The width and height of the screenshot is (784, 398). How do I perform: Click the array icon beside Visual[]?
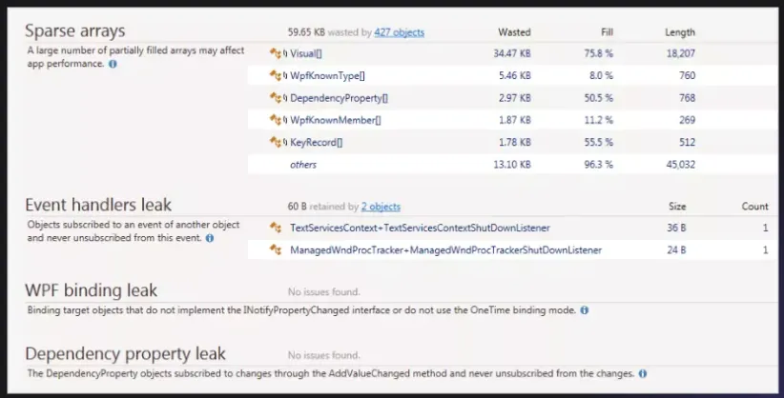click(x=279, y=54)
